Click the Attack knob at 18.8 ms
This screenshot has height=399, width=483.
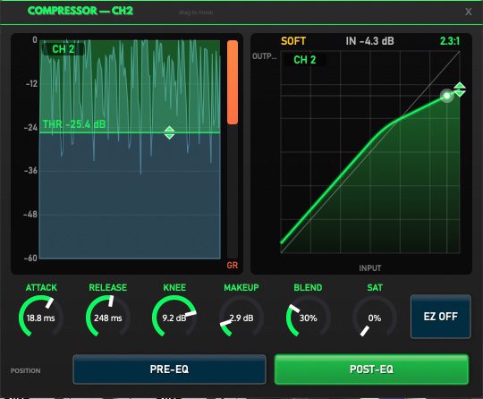[41, 317]
